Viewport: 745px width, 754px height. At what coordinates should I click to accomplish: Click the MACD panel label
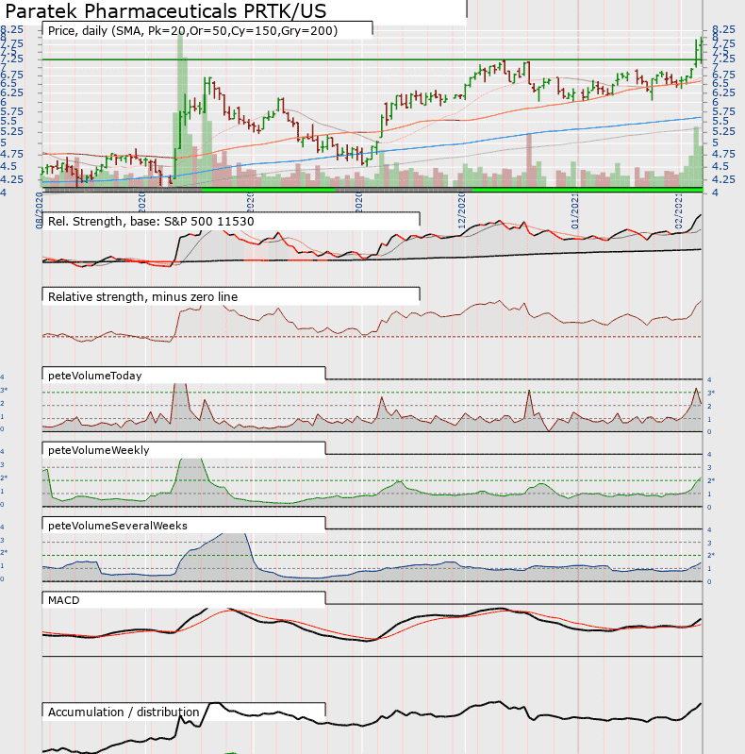click(63, 600)
